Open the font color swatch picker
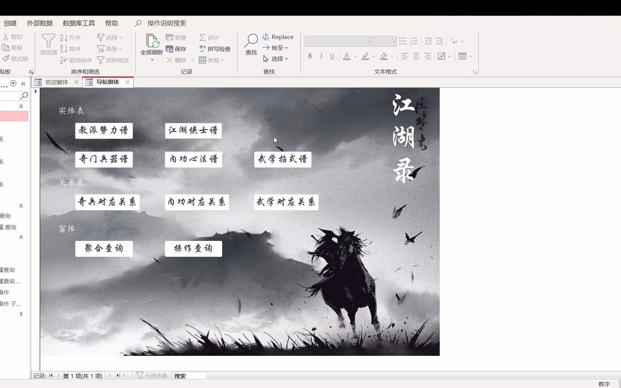Screen dimensions: 621x388 347,56
